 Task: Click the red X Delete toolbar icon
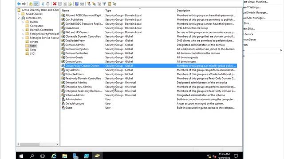(55, 4)
